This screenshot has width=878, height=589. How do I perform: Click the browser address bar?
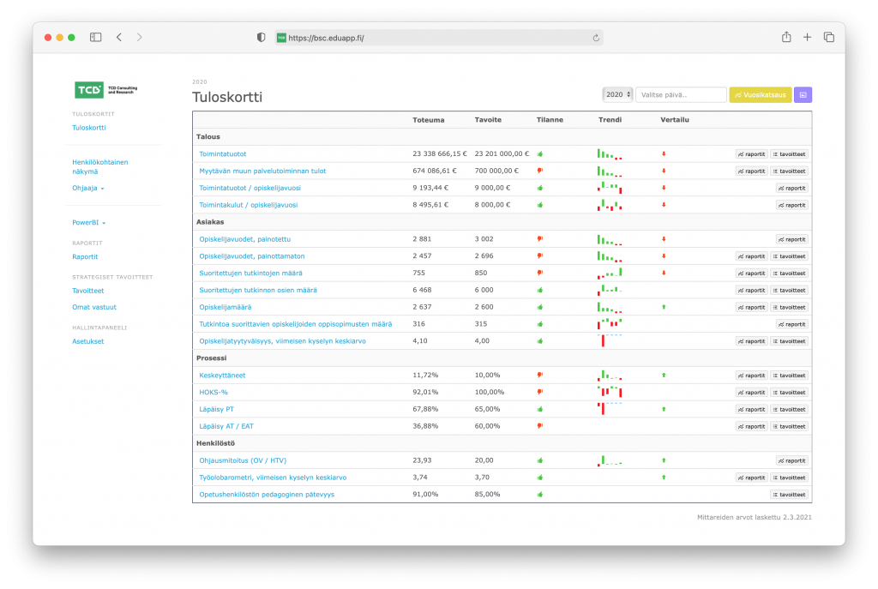[x=439, y=38]
